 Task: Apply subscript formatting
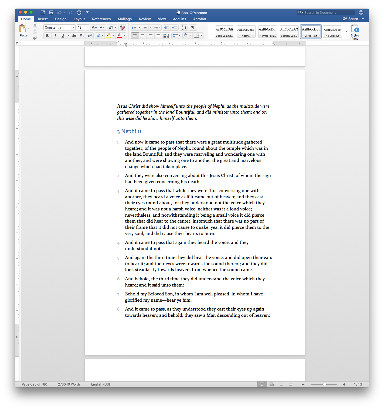coord(82,36)
